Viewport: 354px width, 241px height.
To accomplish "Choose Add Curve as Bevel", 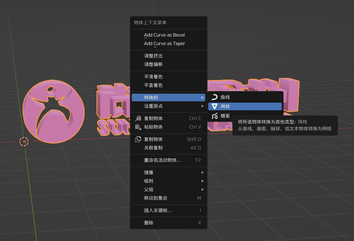I will pos(164,35).
